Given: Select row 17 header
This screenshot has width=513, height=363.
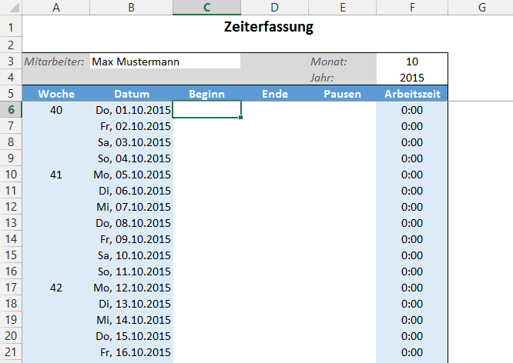Looking at the screenshot, I should tap(11, 288).
